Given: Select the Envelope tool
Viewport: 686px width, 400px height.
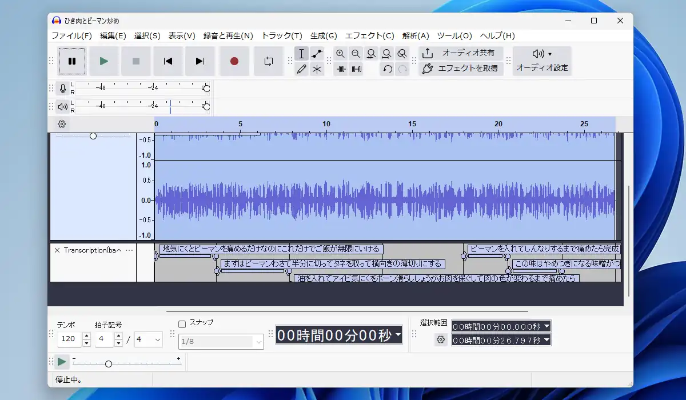Looking at the screenshot, I should pyautogui.click(x=317, y=54).
